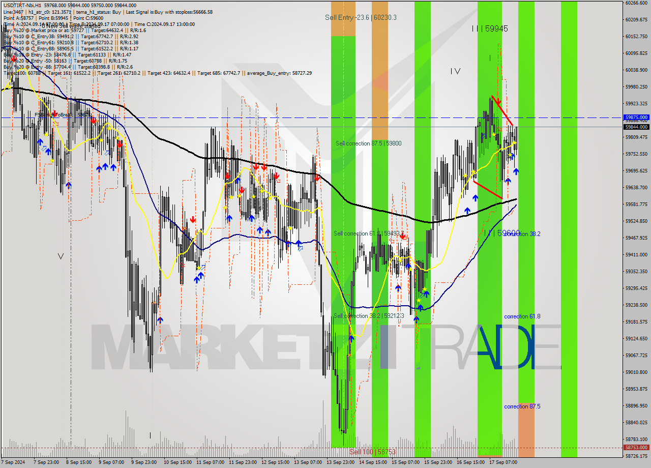
Task: Click the 59181.575 price axis label
Action: point(636,321)
